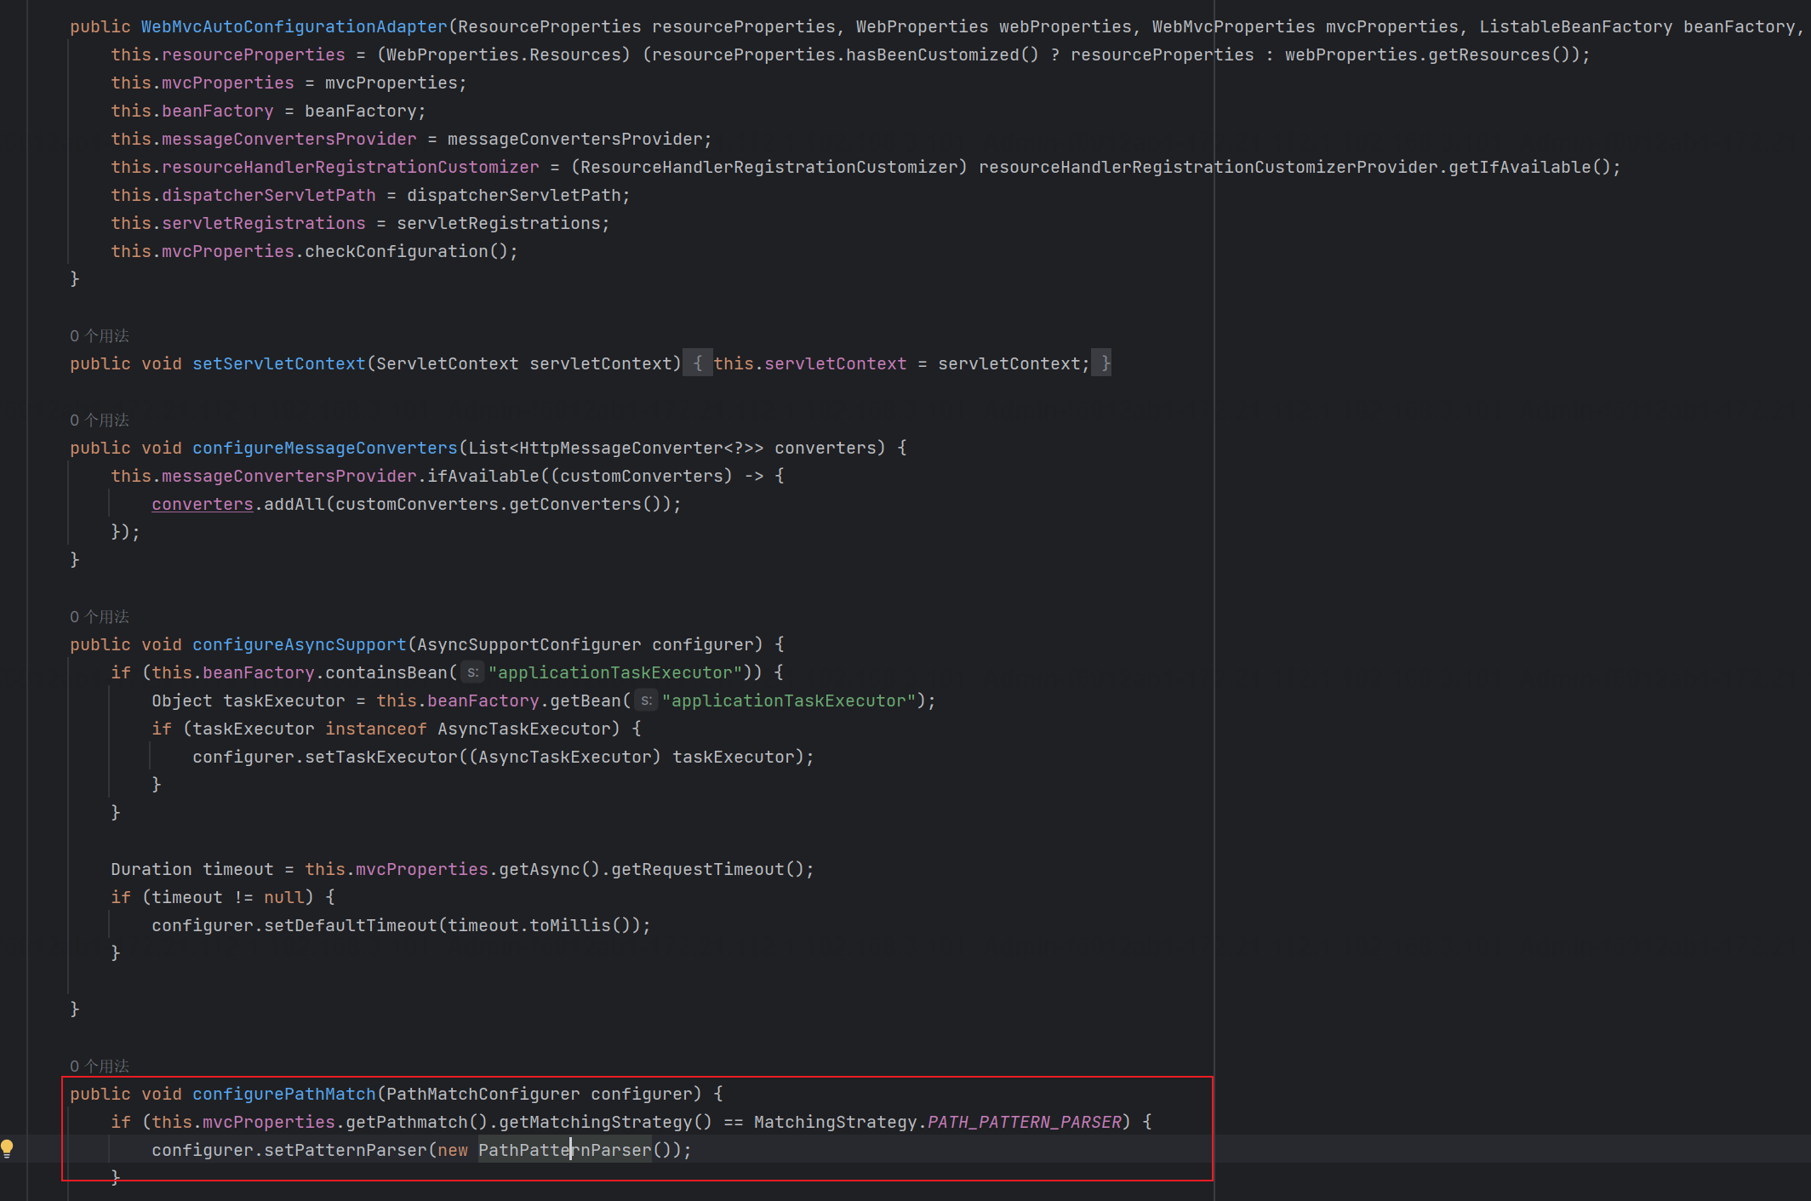Viewport: 1811px width, 1201px height.
Task: Click the getConverters() call
Action: coord(585,504)
